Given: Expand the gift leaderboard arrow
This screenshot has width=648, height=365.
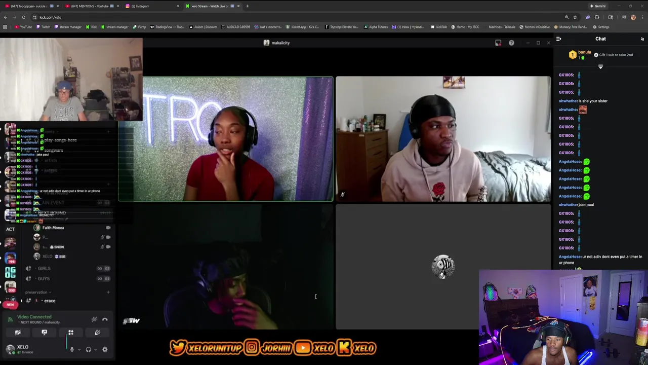Looking at the screenshot, I should 600,66.
